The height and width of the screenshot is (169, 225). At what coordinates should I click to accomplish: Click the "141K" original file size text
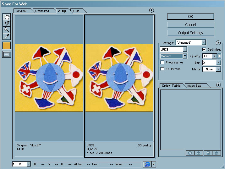pyautogui.click(x=20, y=149)
